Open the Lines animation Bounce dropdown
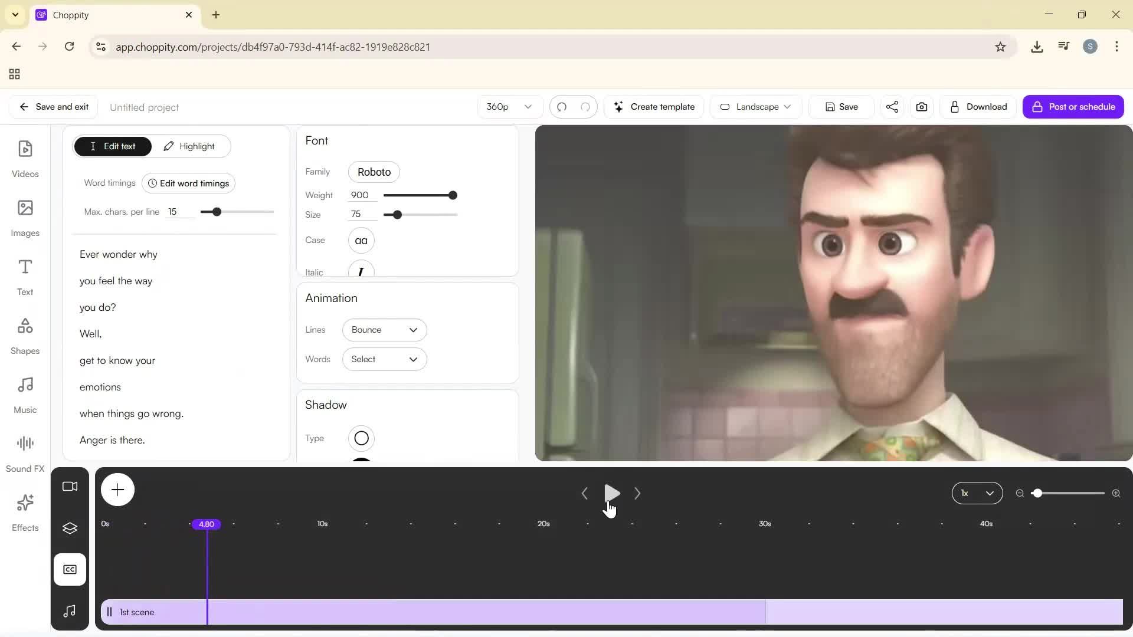1133x637 pixels. (x=384, y=330)
